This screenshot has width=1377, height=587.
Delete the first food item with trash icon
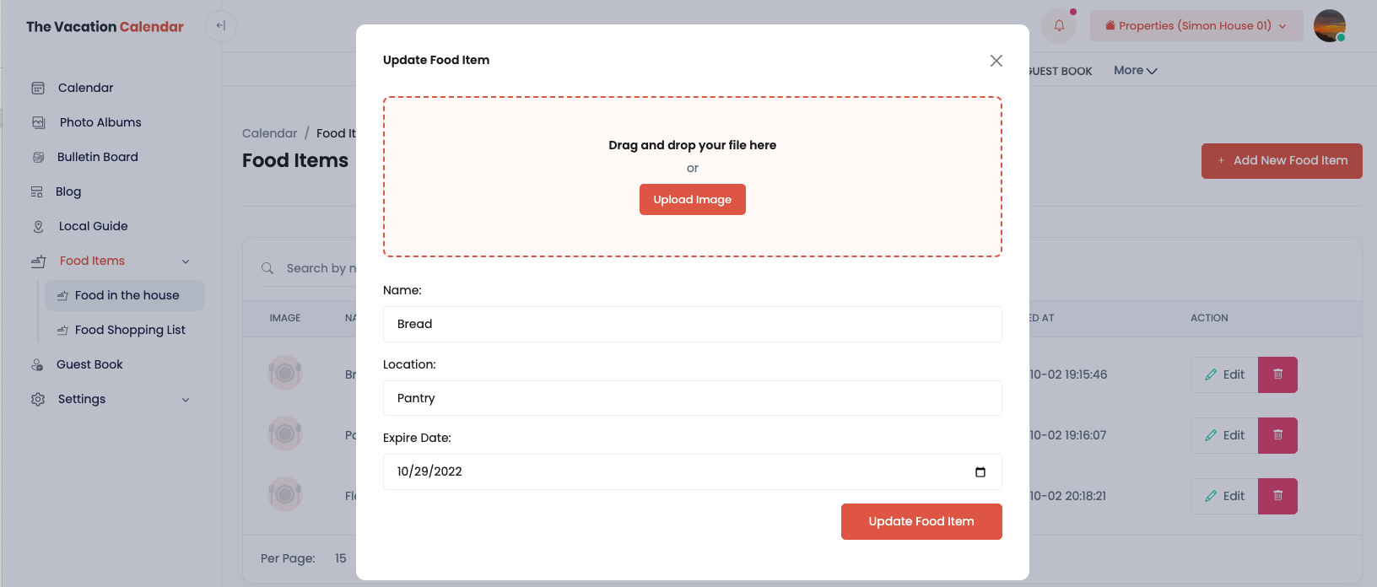click(x=1277, y=374)
